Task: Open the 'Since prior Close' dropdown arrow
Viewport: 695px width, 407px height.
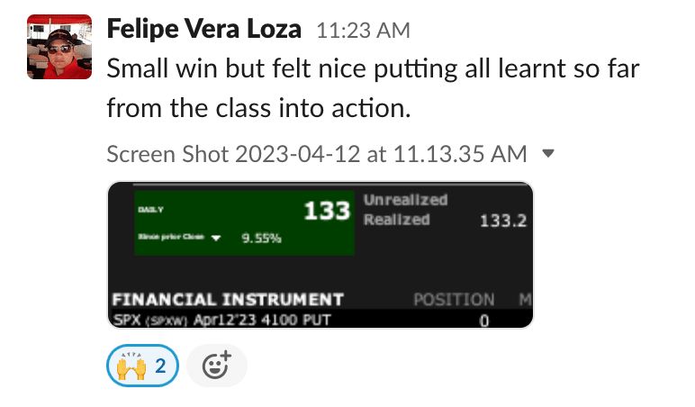Action: [x=216, y=239]
